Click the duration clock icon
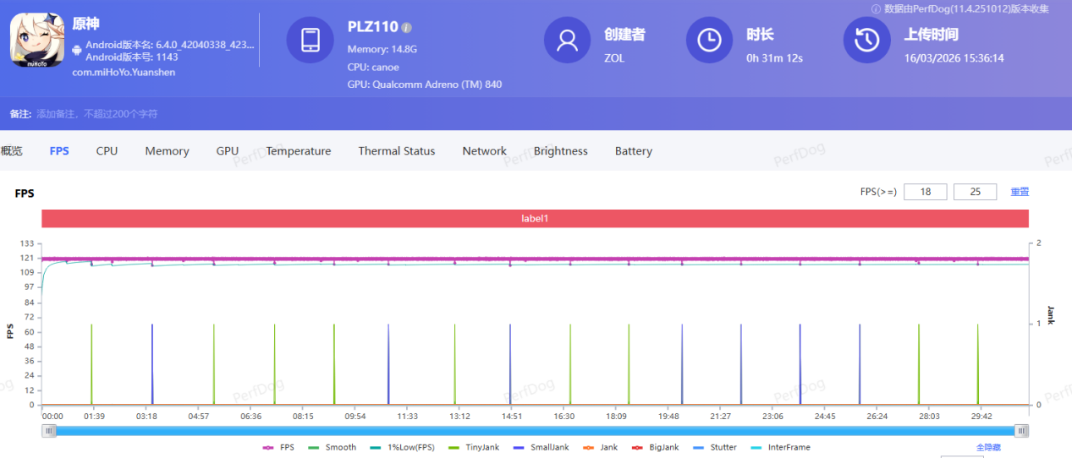 coord(709,40)
